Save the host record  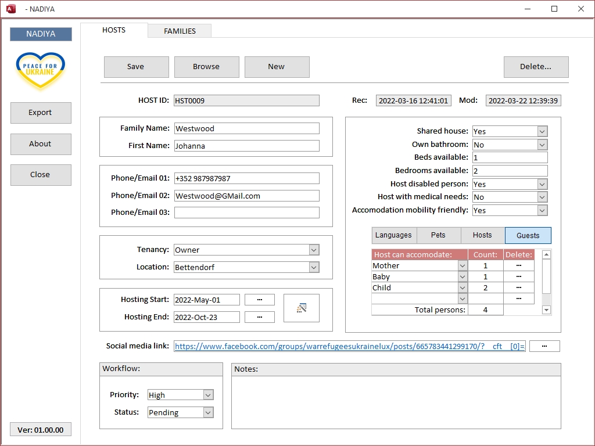(136, 67)
